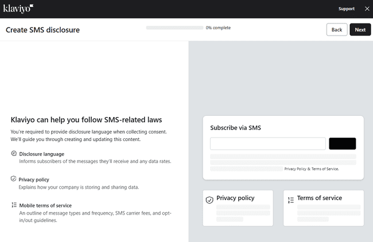
Task: Go back with the Back button
Action: point(337,30)
